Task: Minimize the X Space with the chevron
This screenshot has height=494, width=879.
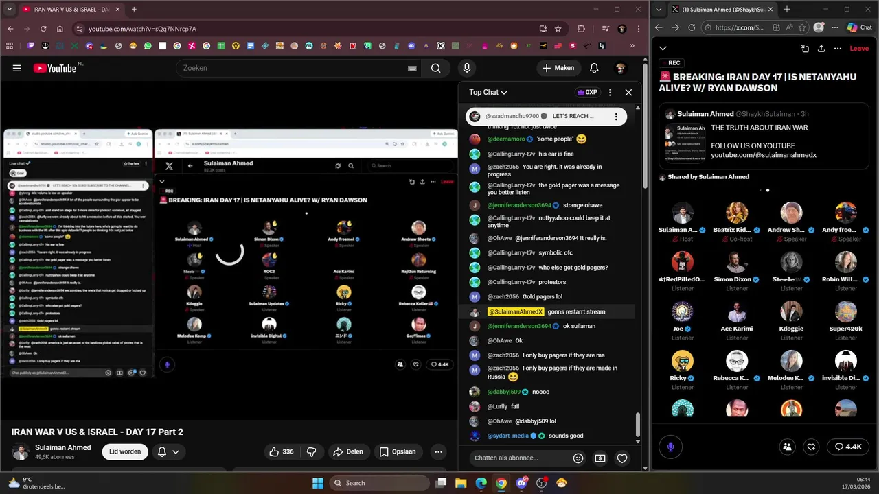Action: tap(663, 49)
